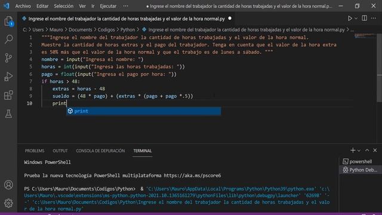Click line number 10 in the gutter
The image size is (382, 215).
pyautogui.click(x=29, y=103)
